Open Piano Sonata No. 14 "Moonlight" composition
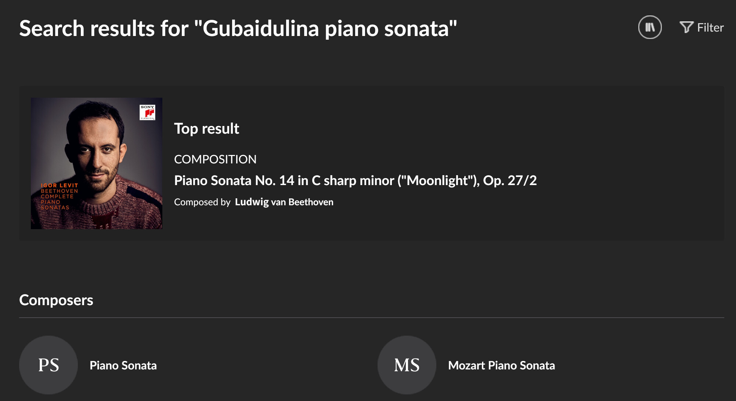The height and width of the screenshot is (401, 736). (355, 180)
